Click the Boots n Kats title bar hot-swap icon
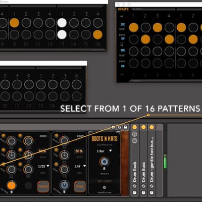The image size is (202, 202). pyautogui.click(x=119, y=127)
